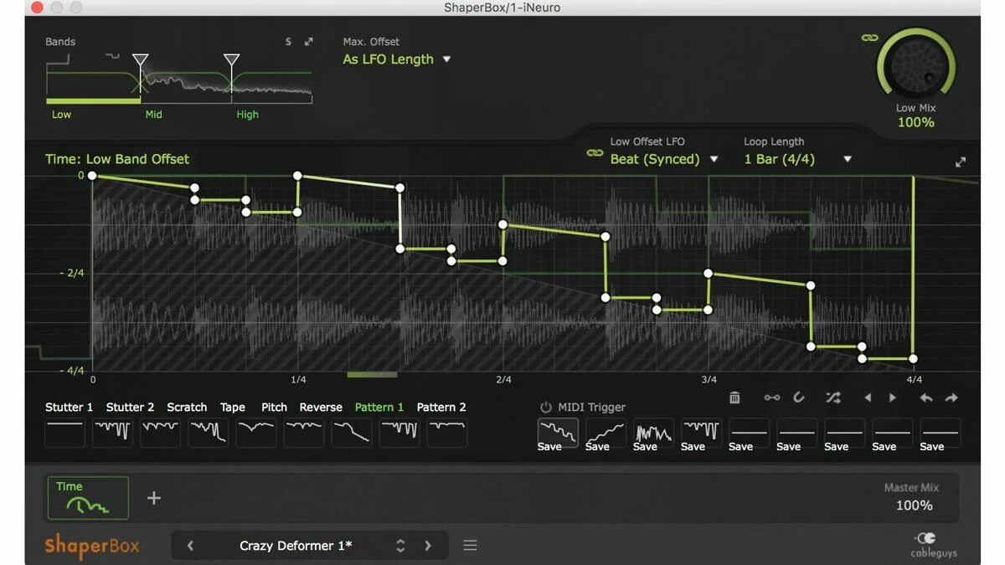
Task: Select the Low band
Action: [62, 115]
